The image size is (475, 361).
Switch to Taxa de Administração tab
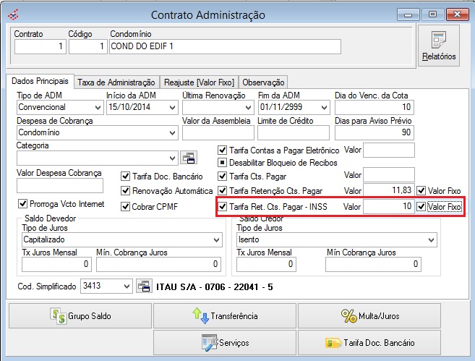tap(116, 82)
